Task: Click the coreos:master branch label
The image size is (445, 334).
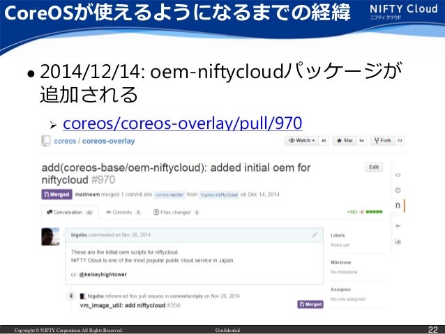Action: pos(169,195)
